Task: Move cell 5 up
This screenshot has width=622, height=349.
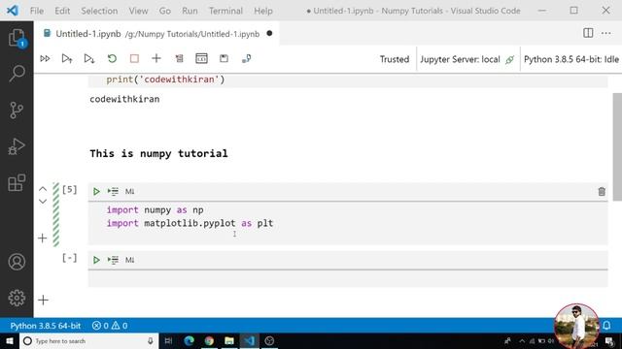Action: tap(43, 189)
